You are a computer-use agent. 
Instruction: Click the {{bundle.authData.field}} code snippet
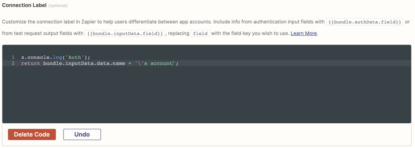pos(365,22)
